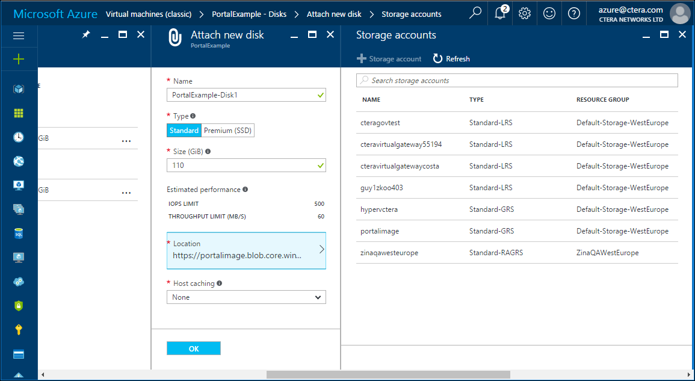The image size is (695, 381).
Task: Open the credit card Billing sidebar icon
Action: [19, 355]
